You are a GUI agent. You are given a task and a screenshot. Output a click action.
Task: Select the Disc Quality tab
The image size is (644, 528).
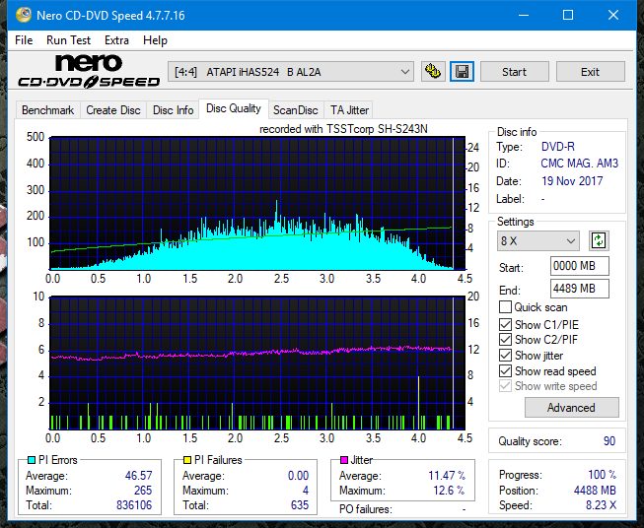click(234, 108)
